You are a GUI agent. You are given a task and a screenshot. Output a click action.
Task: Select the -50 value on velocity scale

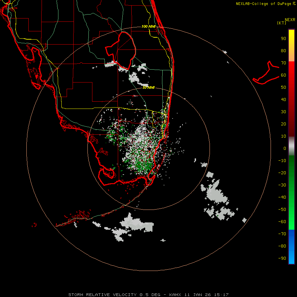click(x=282, y=210)
